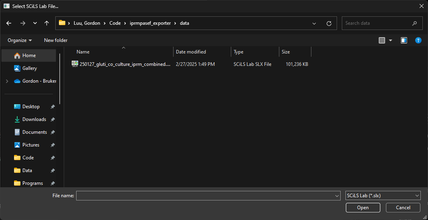Click the Open button

click(363, 208)
